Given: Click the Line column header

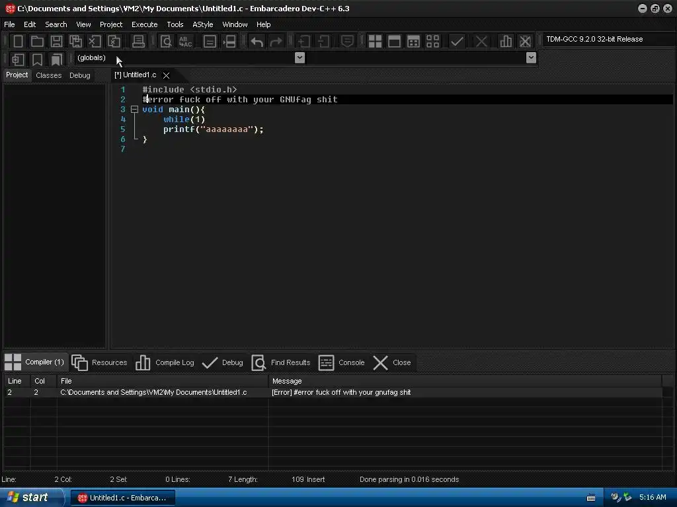Looking at the screenshot, I should (x=17, y=381).
